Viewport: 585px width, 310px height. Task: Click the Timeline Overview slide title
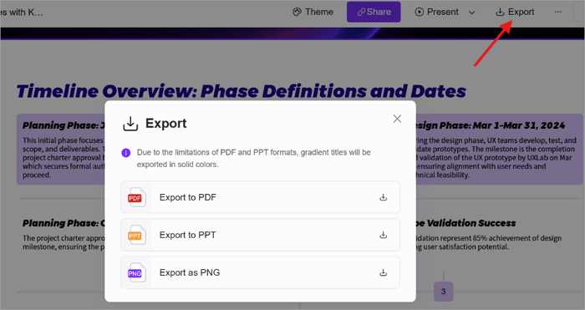coord(241,91)
